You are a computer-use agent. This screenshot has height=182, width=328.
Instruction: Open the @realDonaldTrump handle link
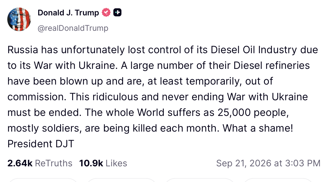pyautogui.click(x=73, y=28)
